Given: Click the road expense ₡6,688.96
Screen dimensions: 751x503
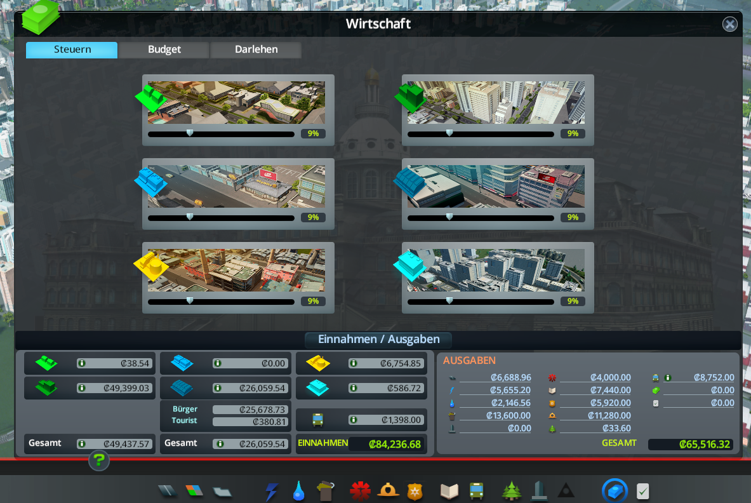Looking at the screenshot, I should tap(510, 377).
